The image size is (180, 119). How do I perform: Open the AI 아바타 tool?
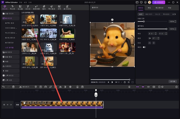[x=67, y=7]
